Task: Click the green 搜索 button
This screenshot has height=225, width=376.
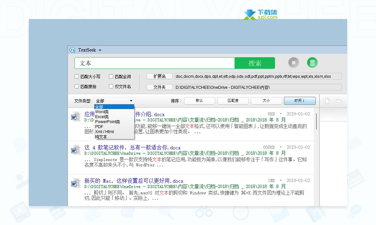Action: click(255, 63)
